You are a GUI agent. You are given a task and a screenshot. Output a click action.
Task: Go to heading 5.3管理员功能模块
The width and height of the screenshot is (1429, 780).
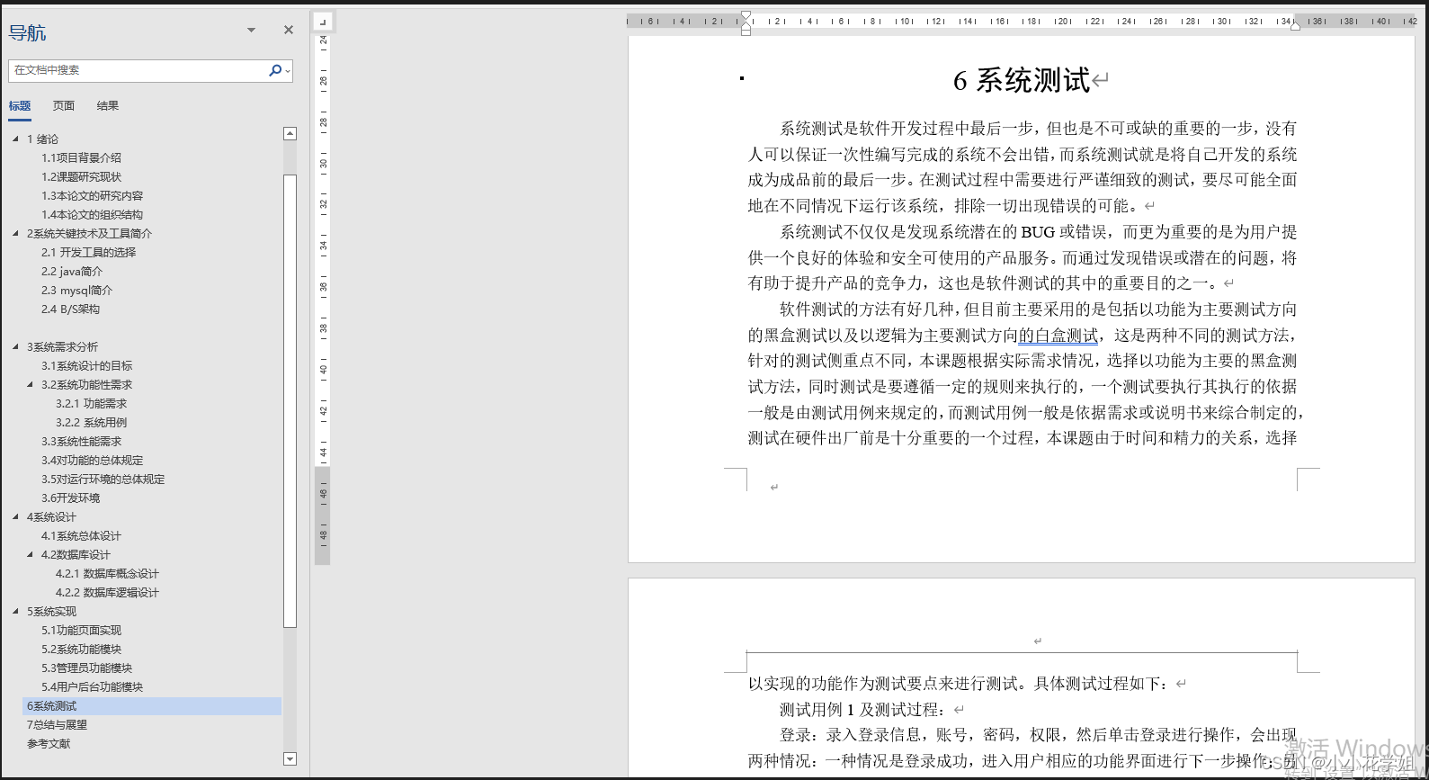coord(86,668)
